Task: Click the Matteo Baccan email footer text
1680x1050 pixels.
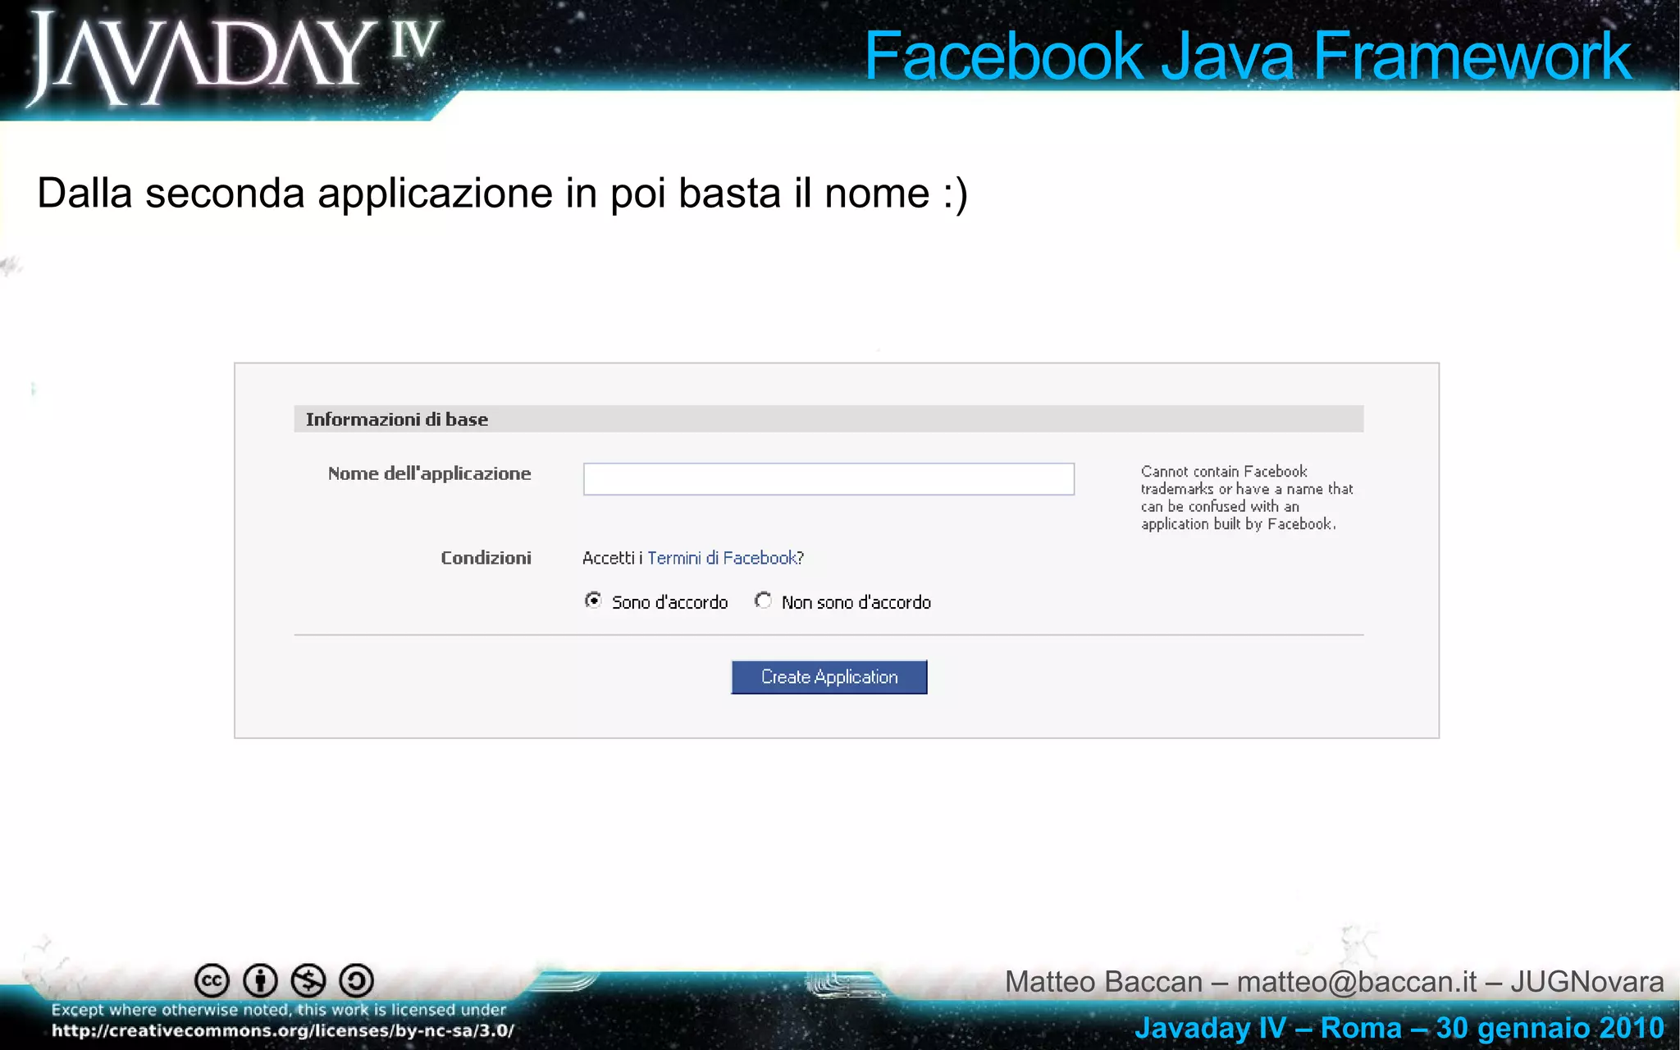Action: [x=1335, y=982]
